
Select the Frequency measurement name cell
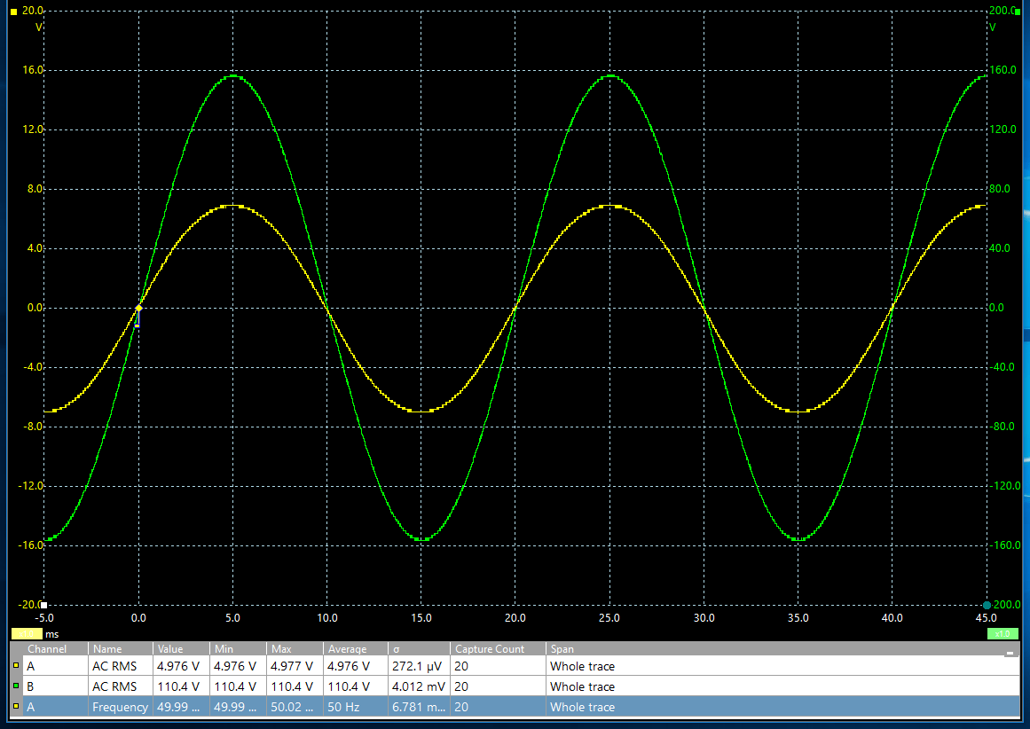[x=120, y=707]
